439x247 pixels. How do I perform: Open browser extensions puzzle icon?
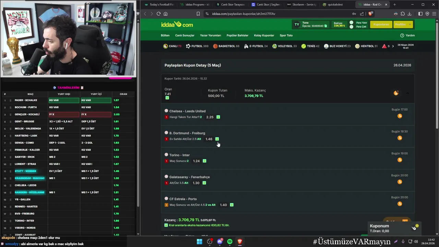pyautogui.click(x=403, y=14)
